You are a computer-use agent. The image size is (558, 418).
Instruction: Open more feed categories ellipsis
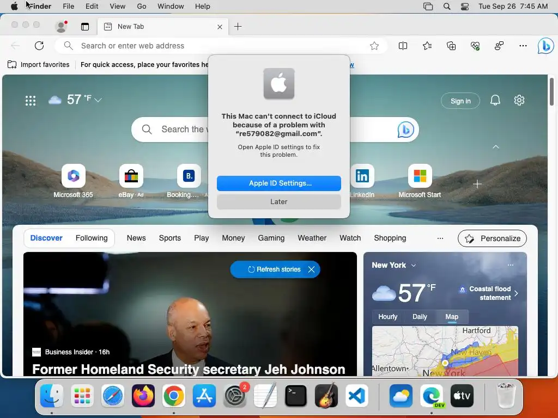(440, 238)
